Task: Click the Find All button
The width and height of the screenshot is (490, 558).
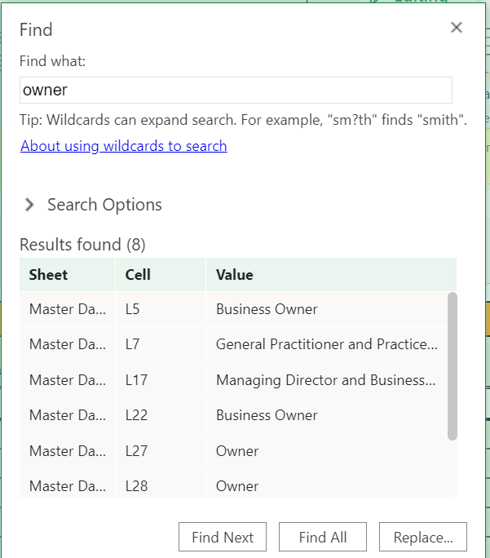Action: (x=323, y=537)
